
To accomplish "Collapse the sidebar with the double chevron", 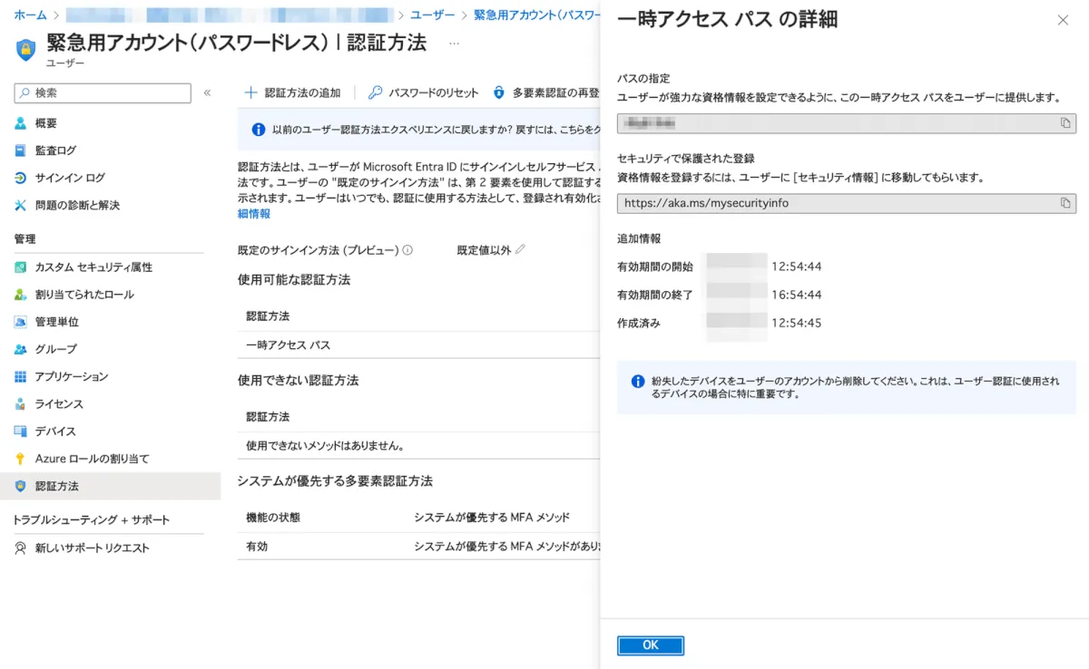I will pyautogui.click(x=207, y=93).
